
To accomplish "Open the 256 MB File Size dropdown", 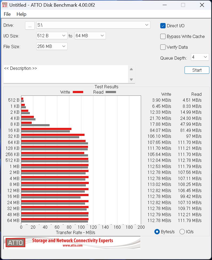I will [x=52, y=46].
